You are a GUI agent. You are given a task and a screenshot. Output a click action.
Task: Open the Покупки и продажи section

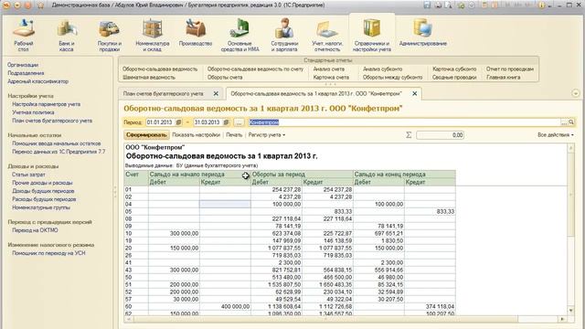(110, 36)
